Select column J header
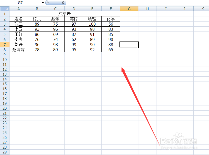This screenshot has width=209, height=155. 184,9
